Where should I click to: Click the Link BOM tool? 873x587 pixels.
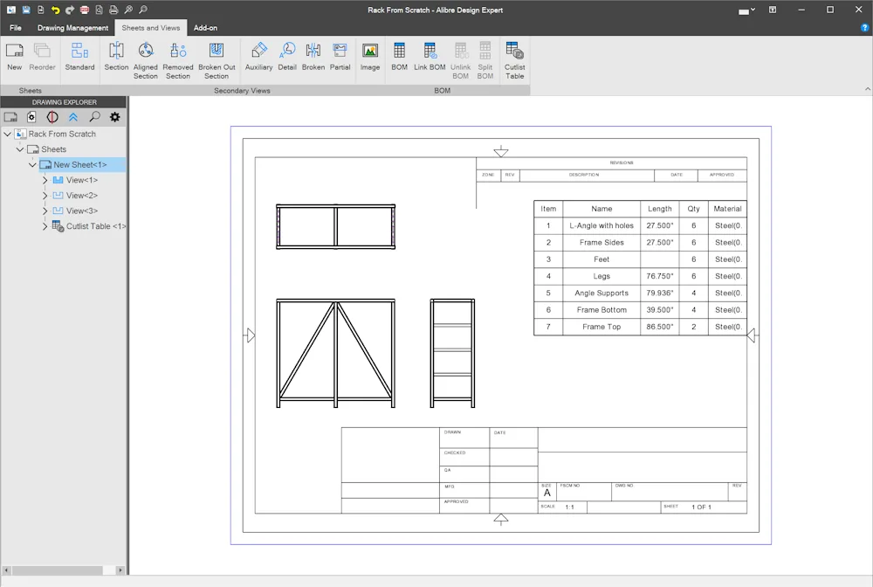tap(430, 57)
